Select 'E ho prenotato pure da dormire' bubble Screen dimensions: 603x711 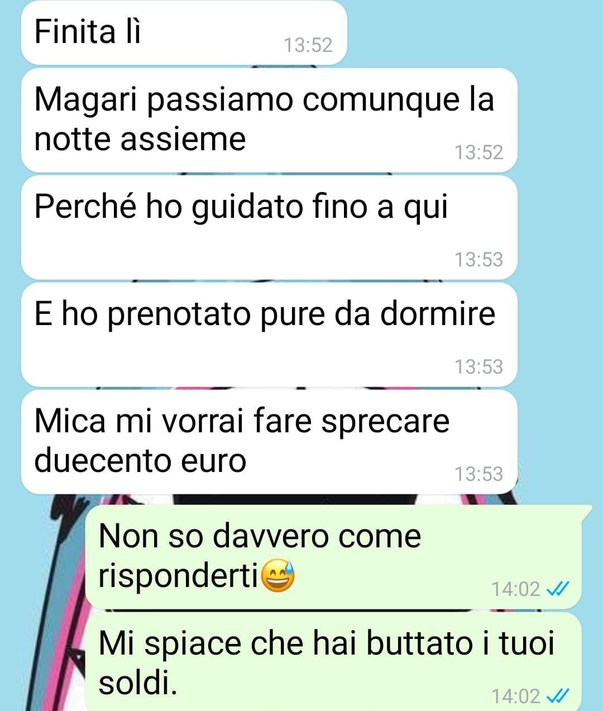click(x=269, y=334)
